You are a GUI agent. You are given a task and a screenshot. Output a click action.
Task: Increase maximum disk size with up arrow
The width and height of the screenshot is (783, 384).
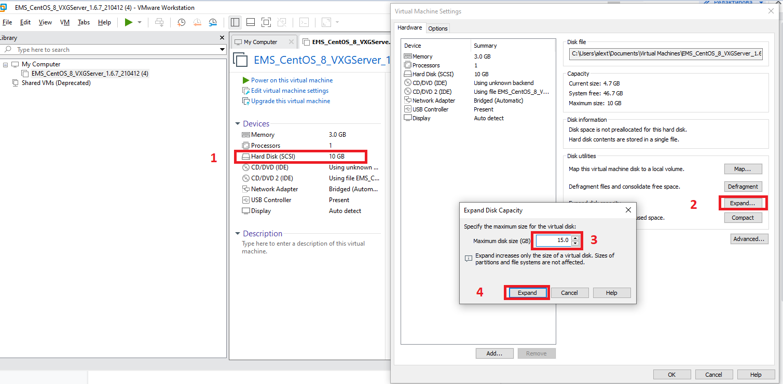click(575, 238)
